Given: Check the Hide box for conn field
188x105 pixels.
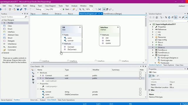Looking at the screenshot, I should pos(140,94).
